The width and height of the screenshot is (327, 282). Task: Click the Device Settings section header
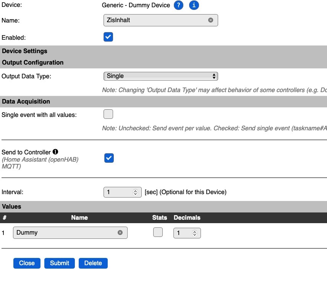click(24, 51)
